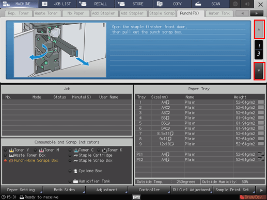267x200 pixels.
Task: Go to previous guidance page up arrow
Action: (x=259, y=29)
